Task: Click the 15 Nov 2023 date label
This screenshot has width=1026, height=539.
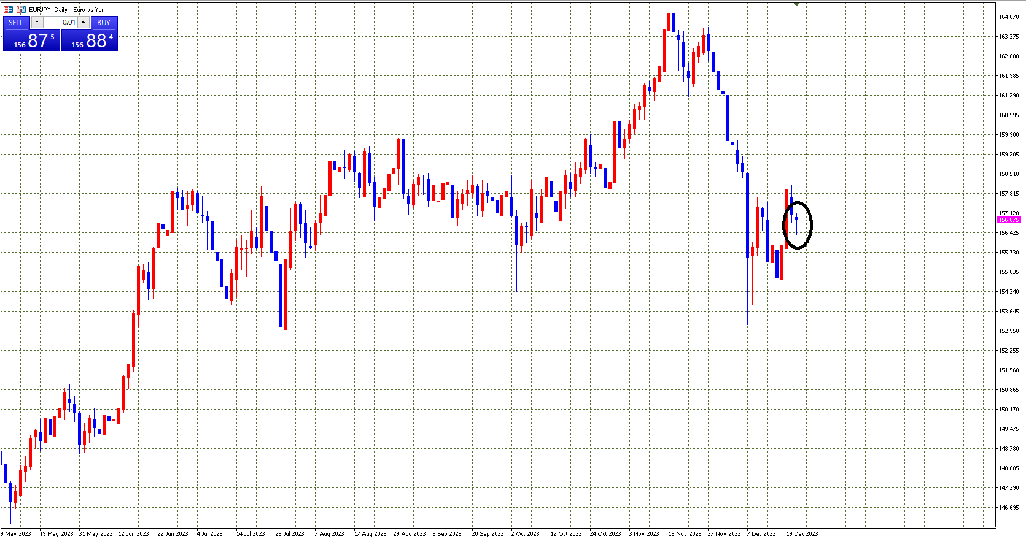Action: pos(685,533)
